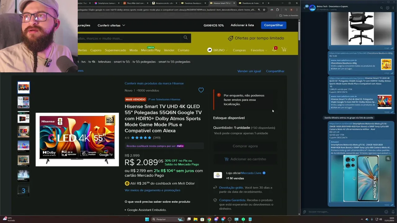Open last product thumbnail showing number 3
This screenshot has height=223, width=397.
(24, 190)
